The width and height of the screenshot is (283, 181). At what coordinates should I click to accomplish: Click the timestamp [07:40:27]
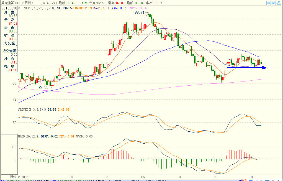[x=48, y=3]
